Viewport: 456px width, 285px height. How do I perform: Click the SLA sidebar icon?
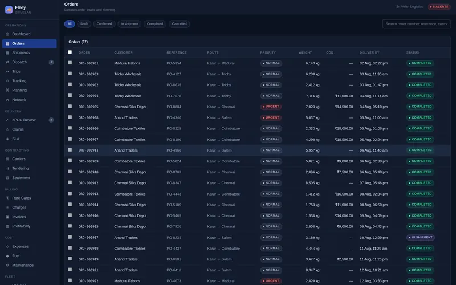click(x=7, y=139)
